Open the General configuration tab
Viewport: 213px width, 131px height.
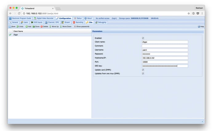[x=14, y=22]
